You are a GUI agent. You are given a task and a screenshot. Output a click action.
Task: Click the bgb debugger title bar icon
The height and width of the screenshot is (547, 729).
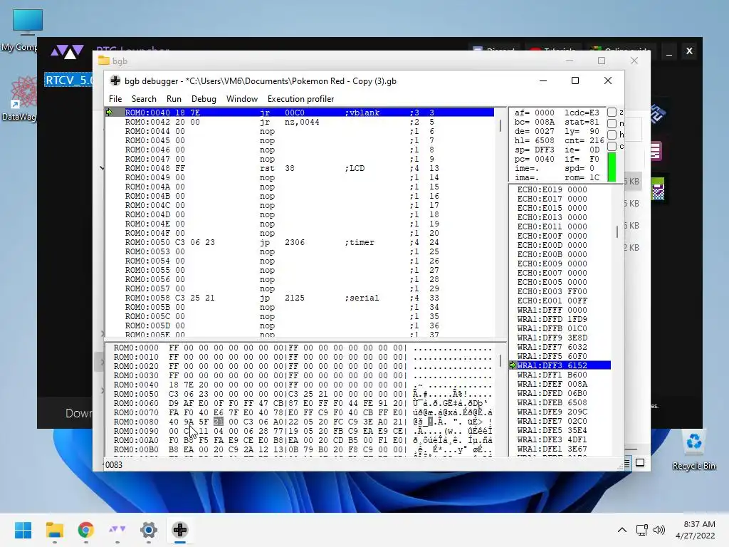115,81
